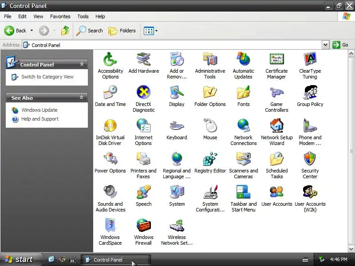
Task: Click the Up folder toolbar icon
Action: tap(65, 31)
